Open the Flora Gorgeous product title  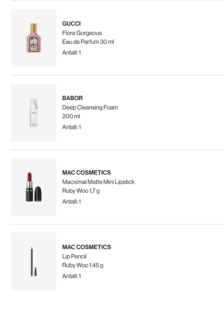(x=82, y=33)
